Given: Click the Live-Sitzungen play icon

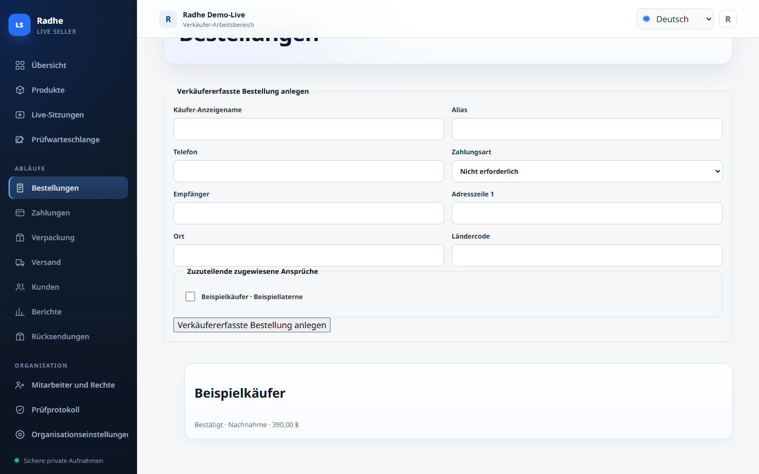Looking at the screenshot, I should click(20, 115).
